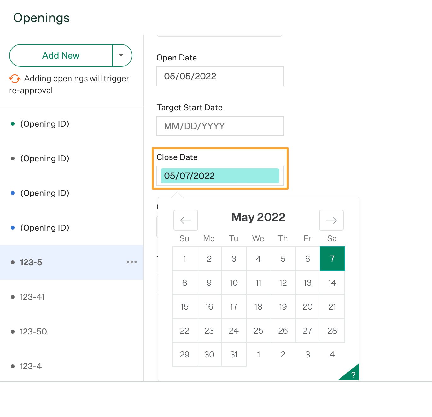The height and width of the screenshot is (417, 432).
Task: Select the opening 123-50 entry
Action: tap(33, 331)
